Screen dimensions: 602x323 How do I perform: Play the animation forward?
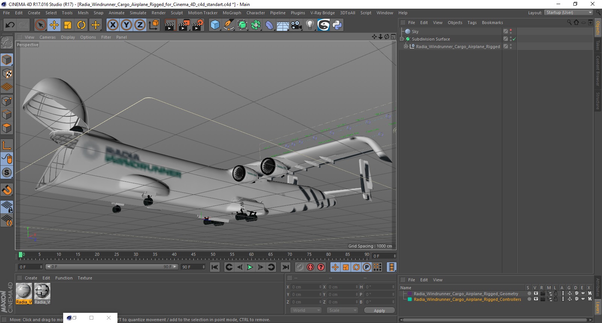click(x=250, y=267)
